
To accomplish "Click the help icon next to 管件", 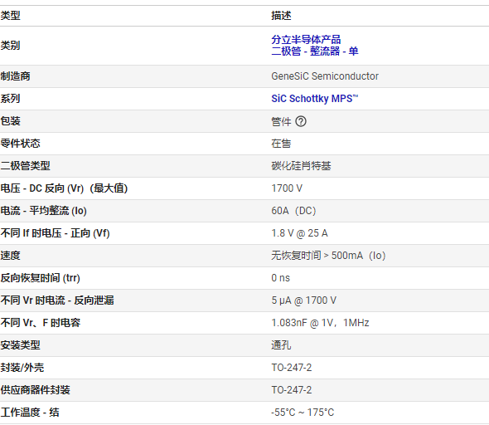I will pos(301,121).
